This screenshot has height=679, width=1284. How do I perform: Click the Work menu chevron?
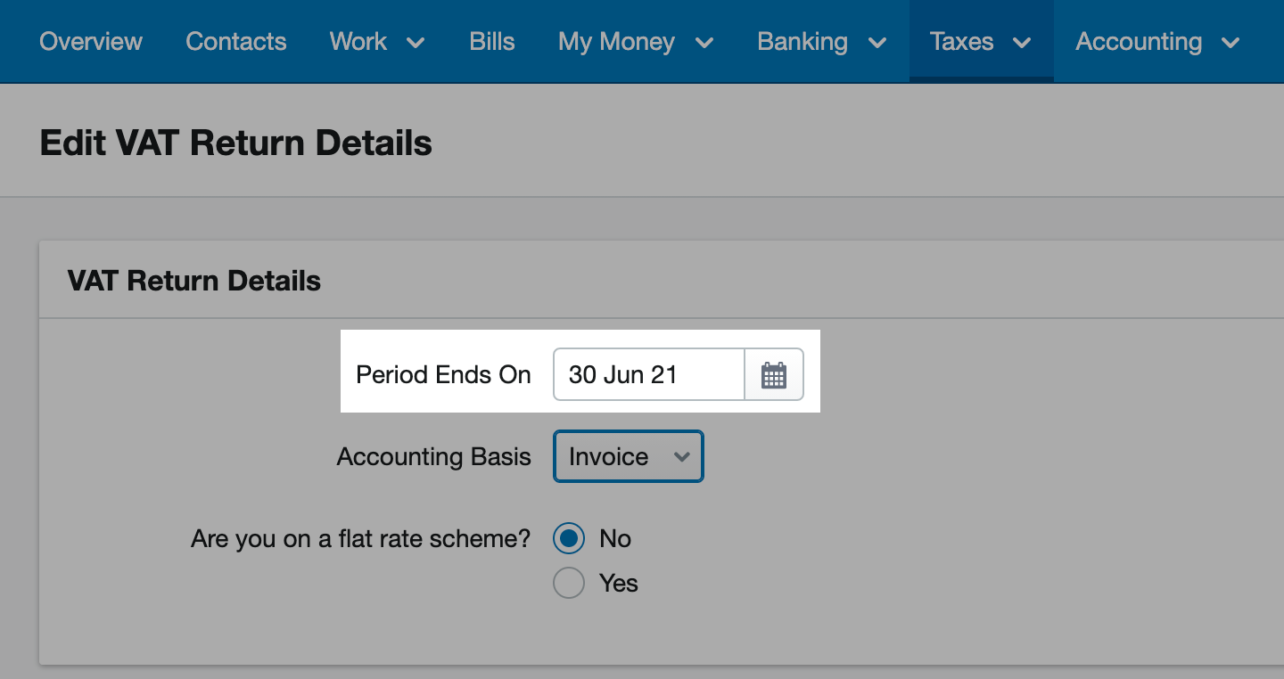[416, 42]
